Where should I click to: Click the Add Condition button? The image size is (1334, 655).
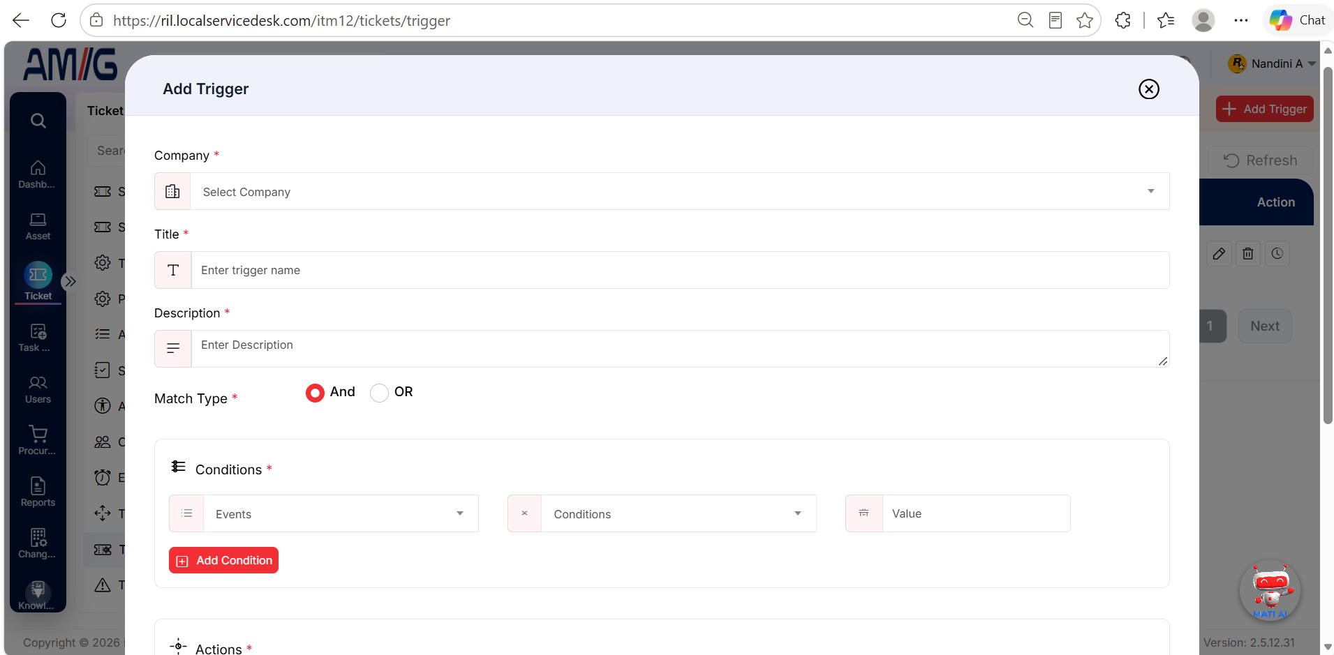[223, 560]
